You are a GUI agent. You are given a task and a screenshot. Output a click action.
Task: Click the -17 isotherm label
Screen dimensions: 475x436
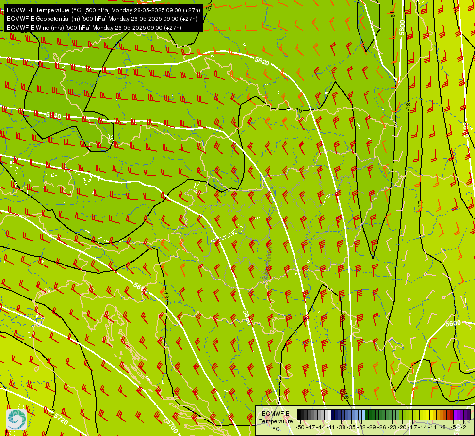click(420, 206)
